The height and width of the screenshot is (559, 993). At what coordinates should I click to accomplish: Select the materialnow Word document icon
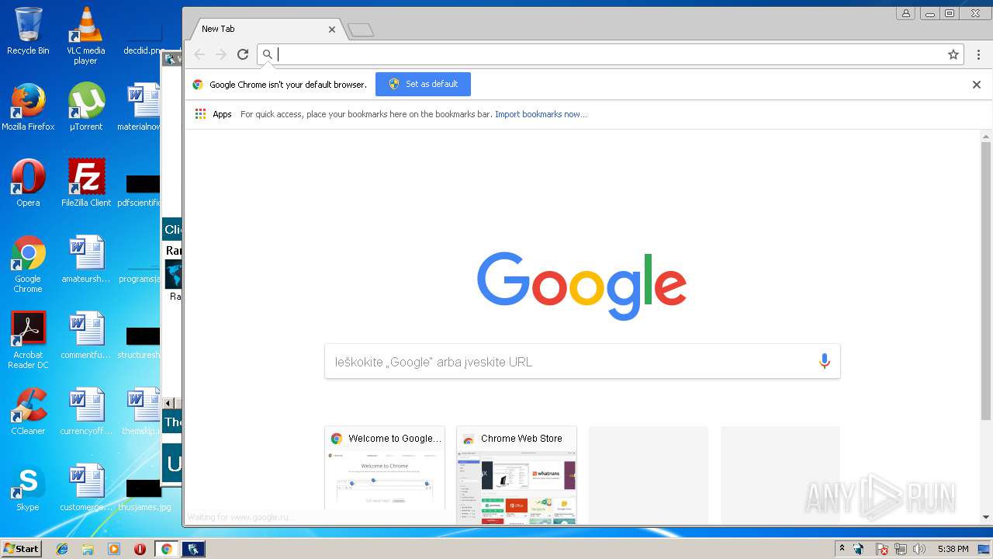click(x=140, y=107)
